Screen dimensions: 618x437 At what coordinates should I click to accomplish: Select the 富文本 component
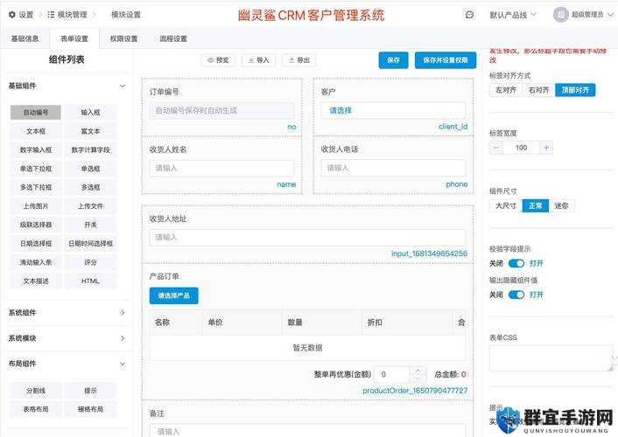(91, 131)
